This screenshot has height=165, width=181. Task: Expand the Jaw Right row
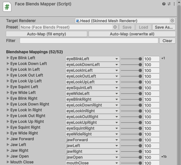[x=8, y=150]
